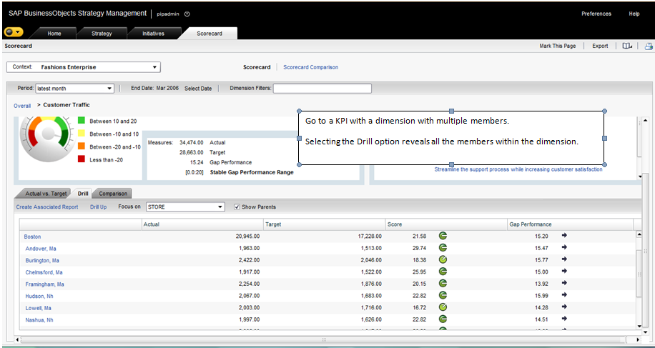655x348 pixels.
Task: Drill into the Burlington, Ma store link
Action: (43, 260)
